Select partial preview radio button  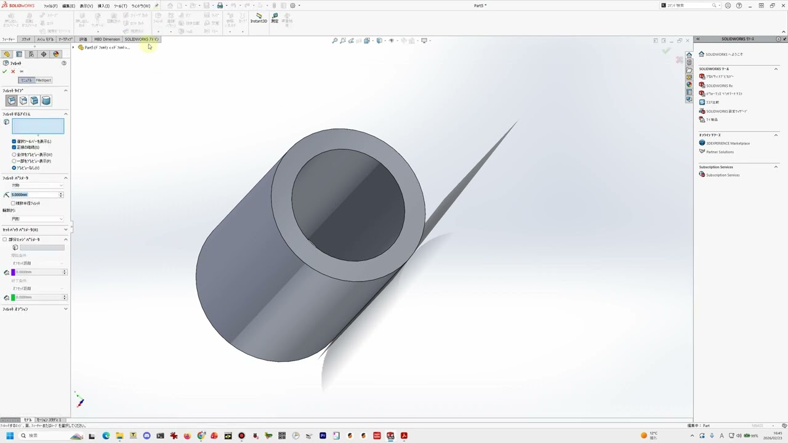pos(14,161)
